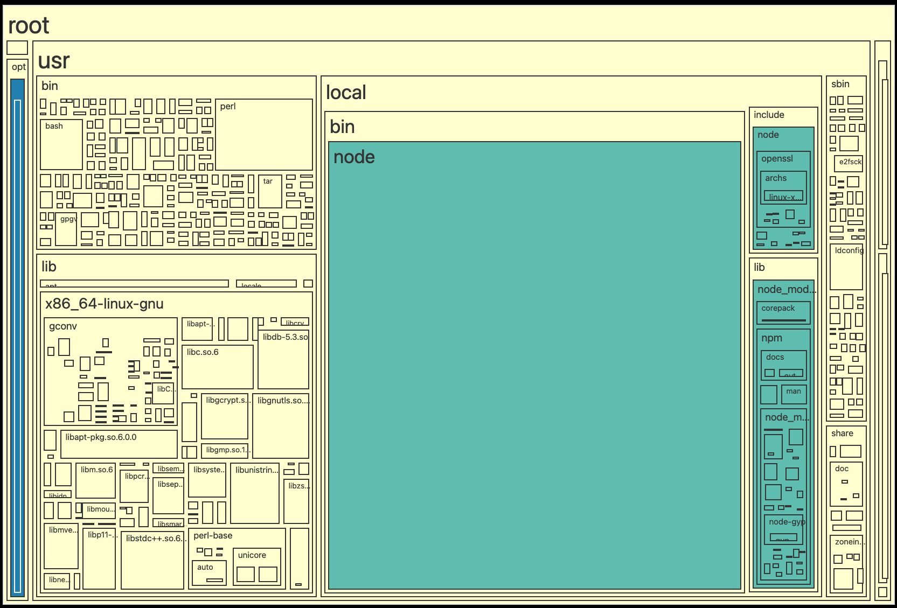Select the 'libstdc++.so.6..' cell
Screen dimensions: 897x608
(152, 561)
